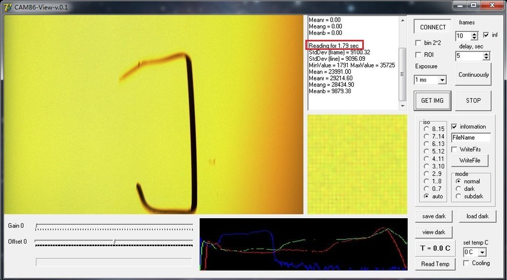Enable the bin 2*2 checkbox
Screen dimensions: 507x280
(418, 43)
